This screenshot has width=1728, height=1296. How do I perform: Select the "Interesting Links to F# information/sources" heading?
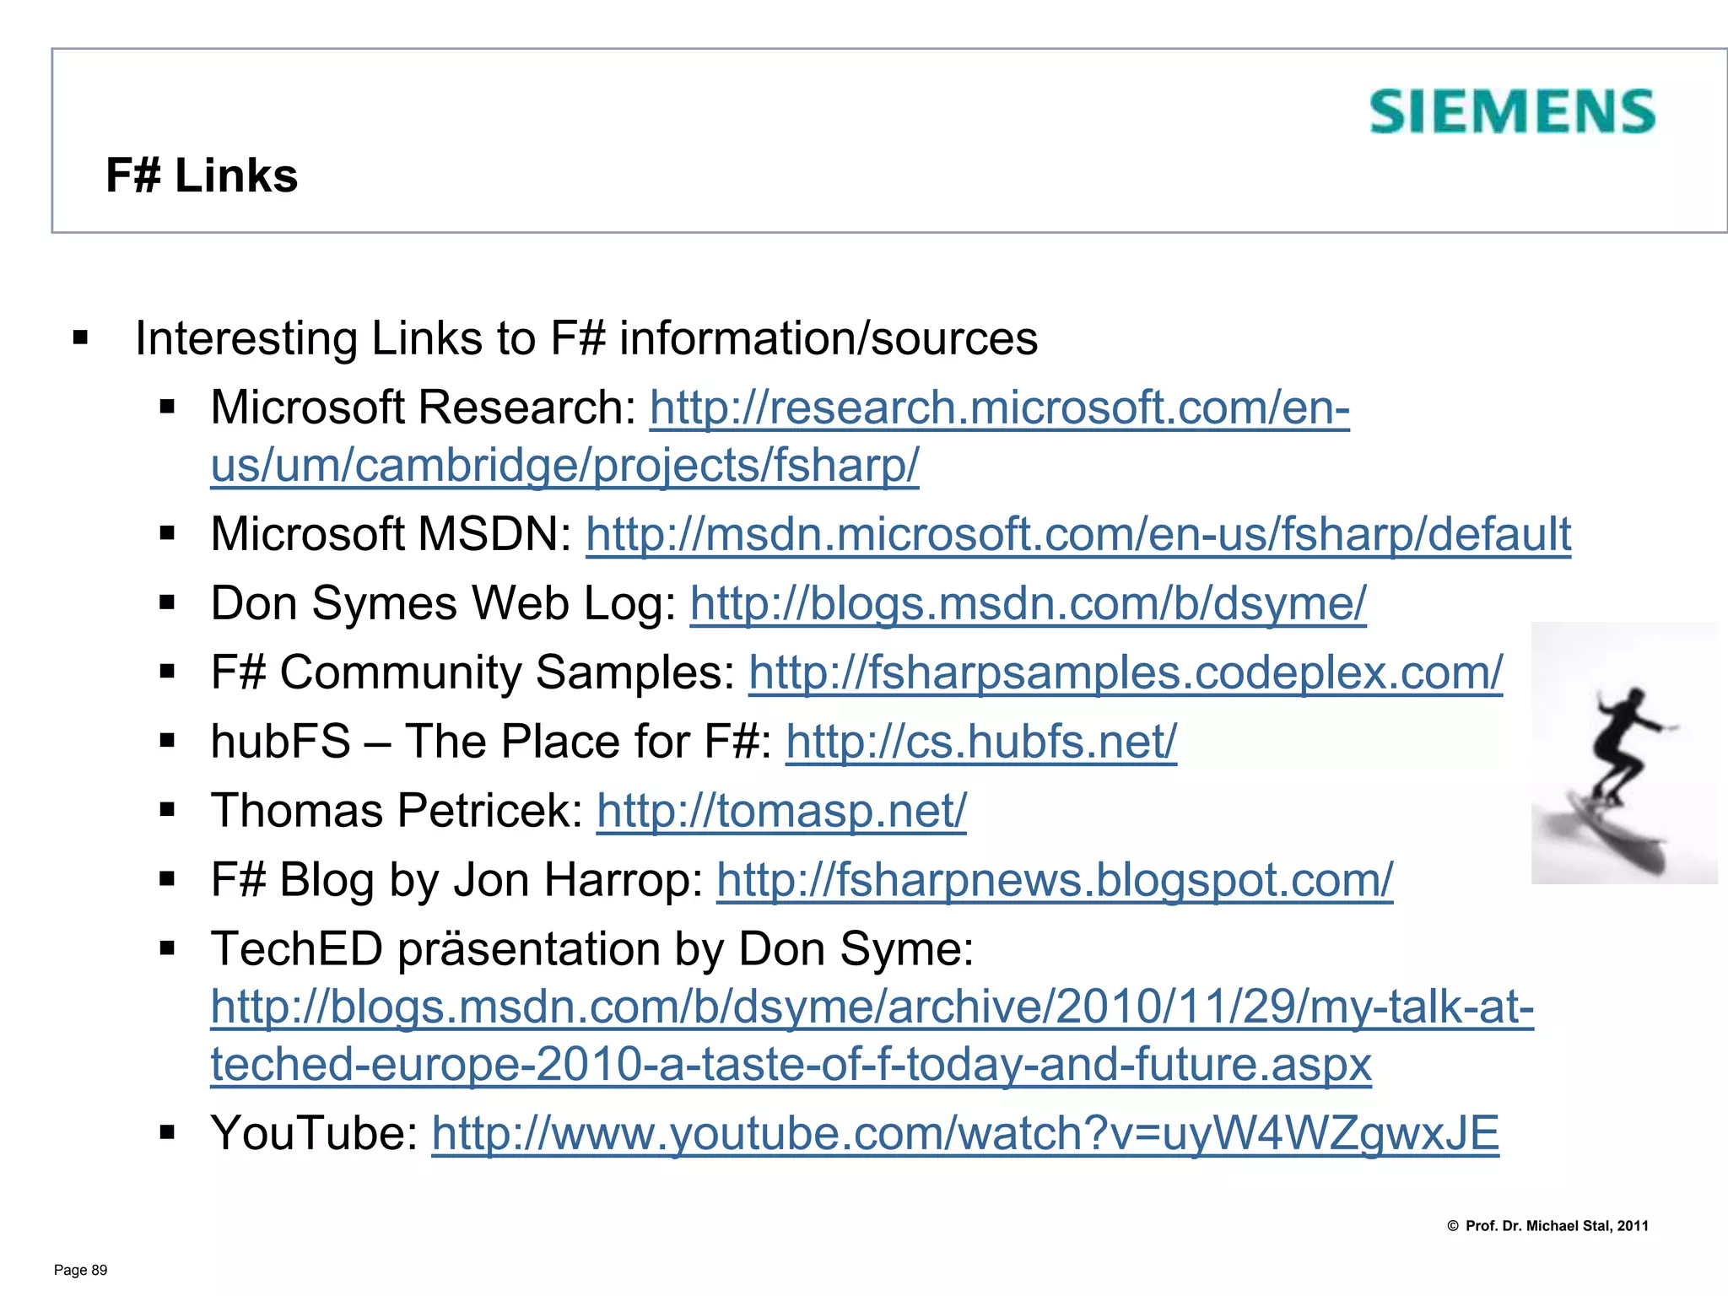click(x=586, y=339)
